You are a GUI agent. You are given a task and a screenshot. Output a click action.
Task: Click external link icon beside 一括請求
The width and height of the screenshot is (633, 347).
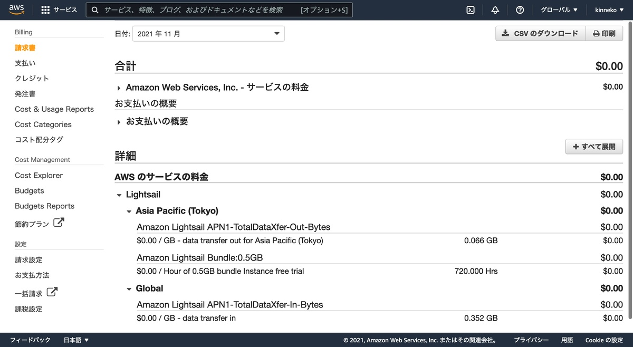(x=52, y=292)
